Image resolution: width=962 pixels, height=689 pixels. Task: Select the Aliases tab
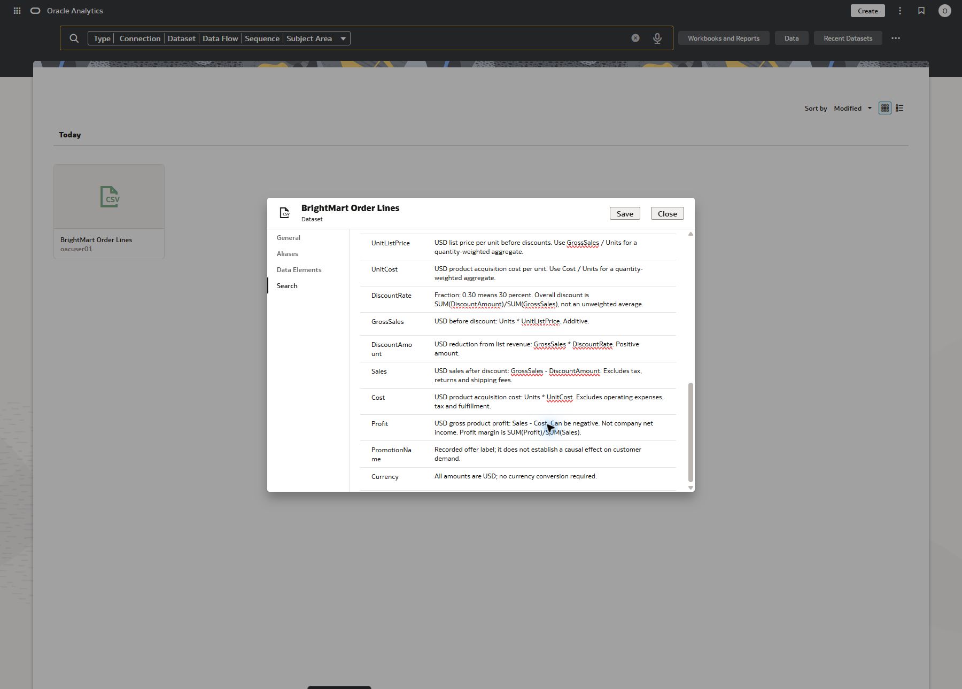pos(287,254)
